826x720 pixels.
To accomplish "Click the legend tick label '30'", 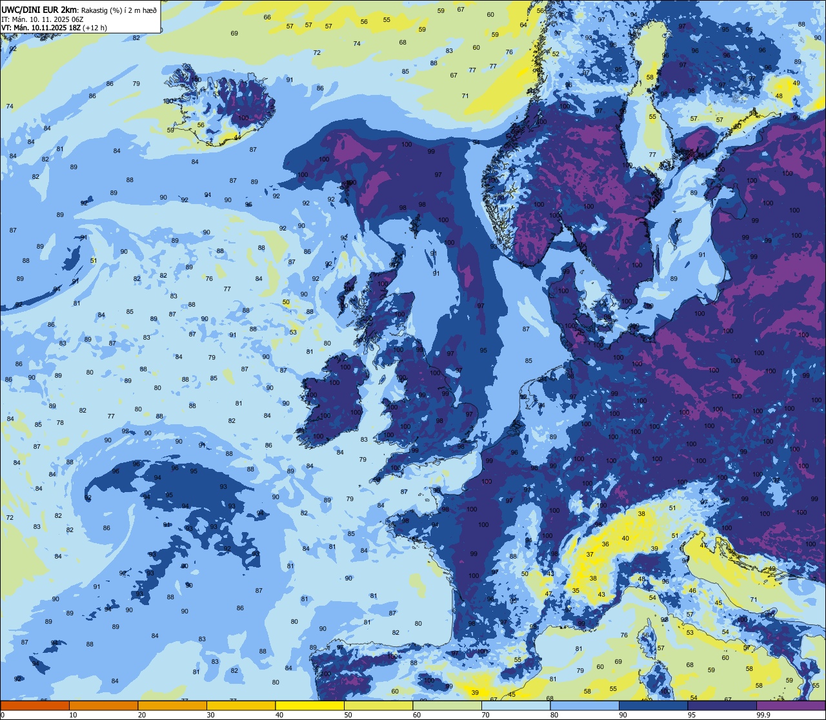I will point(210,715).
